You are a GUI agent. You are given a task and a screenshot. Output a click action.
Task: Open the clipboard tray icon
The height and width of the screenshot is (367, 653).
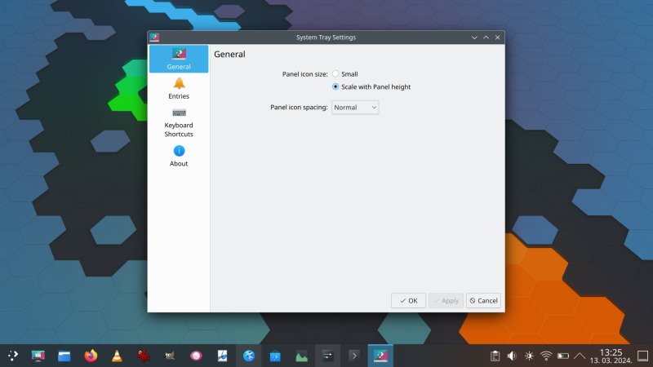[x=495, y=356]
